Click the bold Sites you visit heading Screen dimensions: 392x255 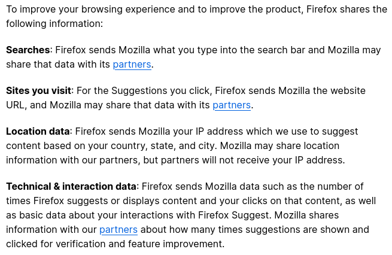pyautogui.click(x=39, y=91)
